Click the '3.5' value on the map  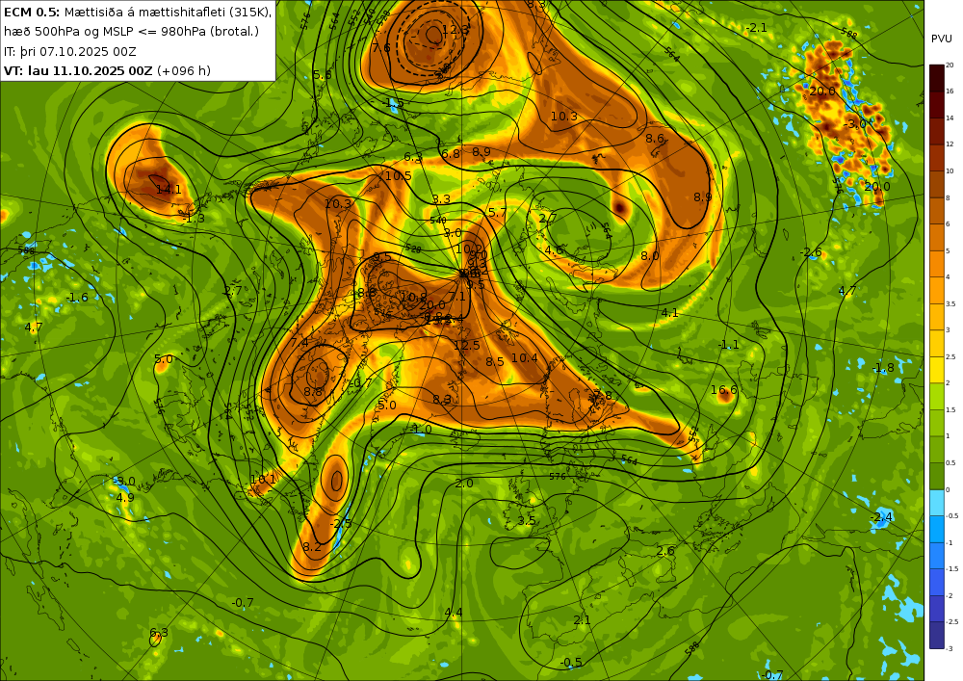coord(527,521)
